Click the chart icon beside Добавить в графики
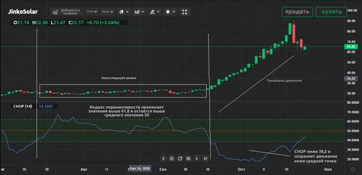 click(56, 12)
